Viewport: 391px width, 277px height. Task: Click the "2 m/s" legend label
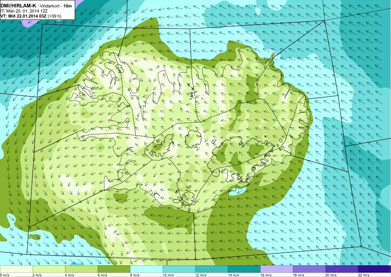(37, 275)
